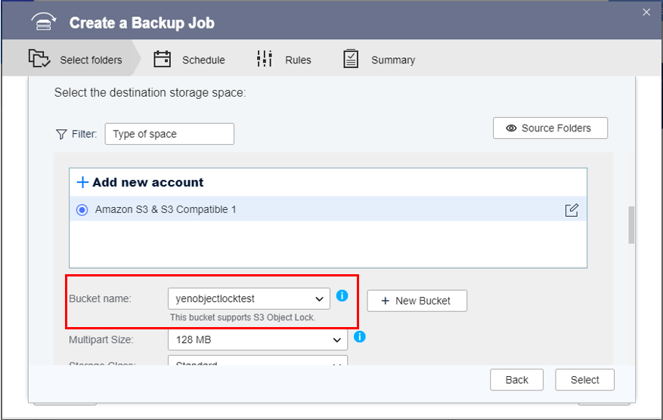Click info icon beside Multipart Size
663x420 pixels.
(x=360, y=336)
